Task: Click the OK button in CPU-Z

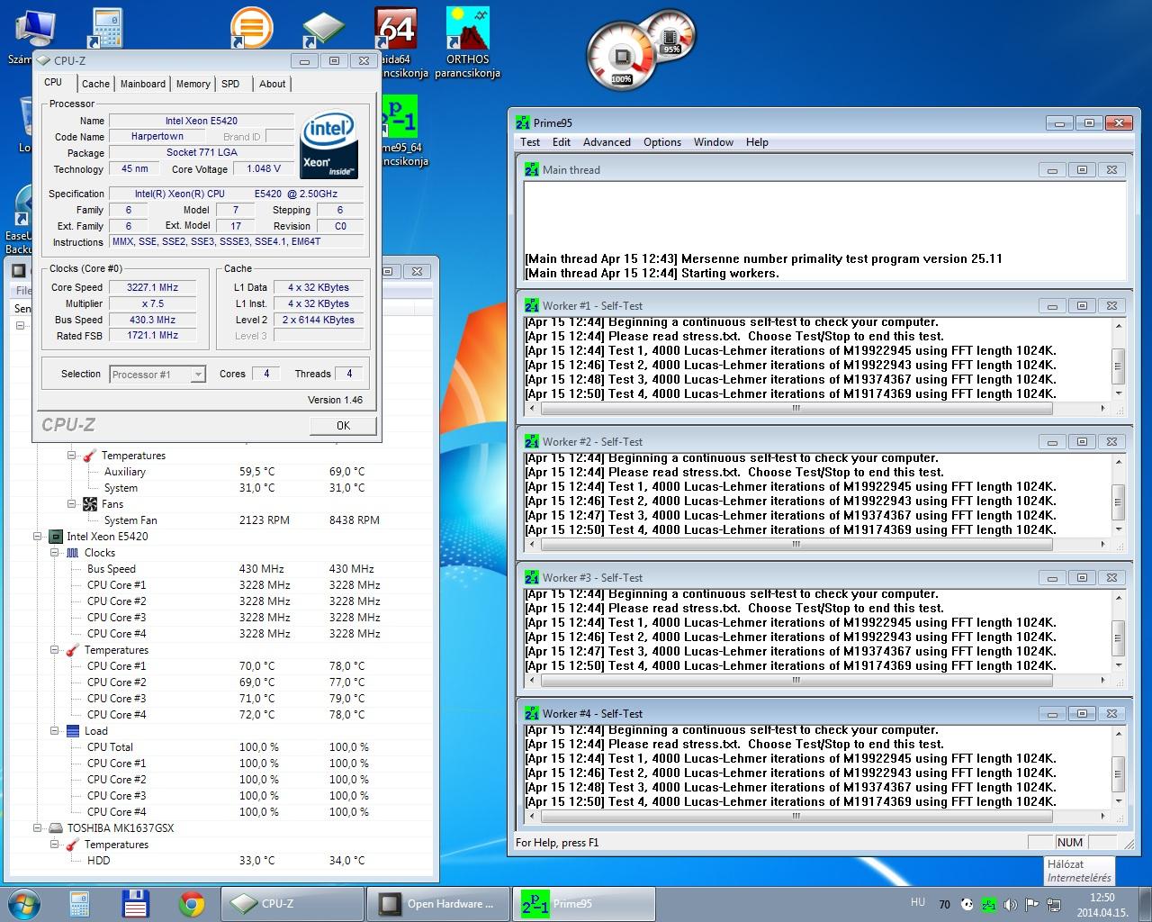Action: [343, 425]
